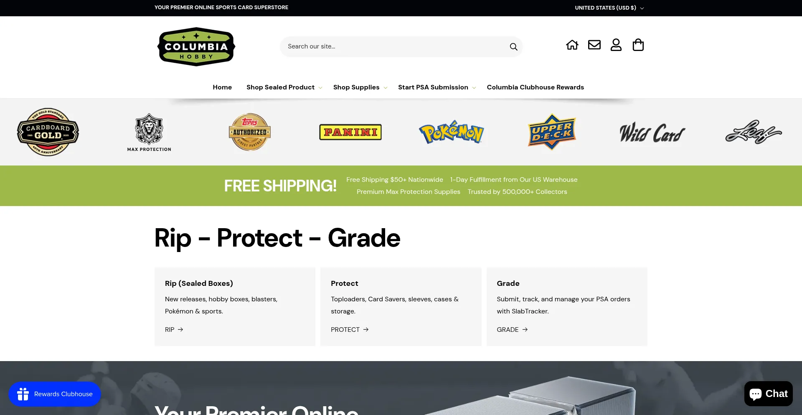Select the Leaf brand logo
Image resolution: width=802 pixels, height=415 pixels.
[x=754, y=132]
